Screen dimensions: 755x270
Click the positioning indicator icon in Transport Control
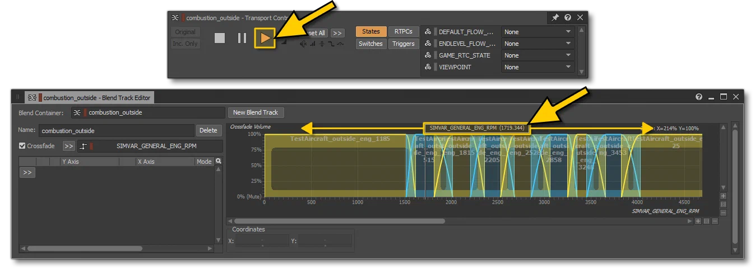coord(322,44)
